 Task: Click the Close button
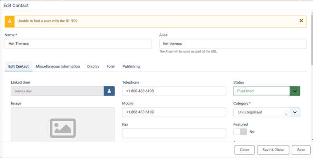245,150
